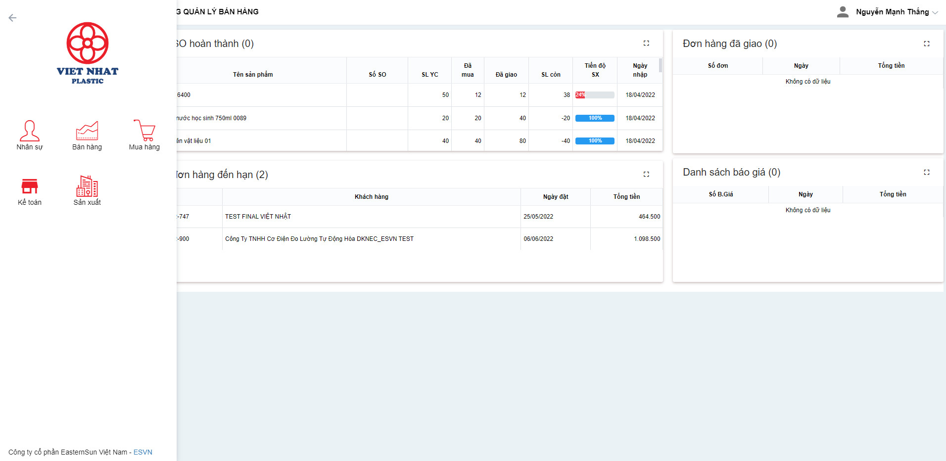The width and height of the screenshot is (946, 461).
Task: Click the back arrow in the sidebar
Action: click(12, 18)
